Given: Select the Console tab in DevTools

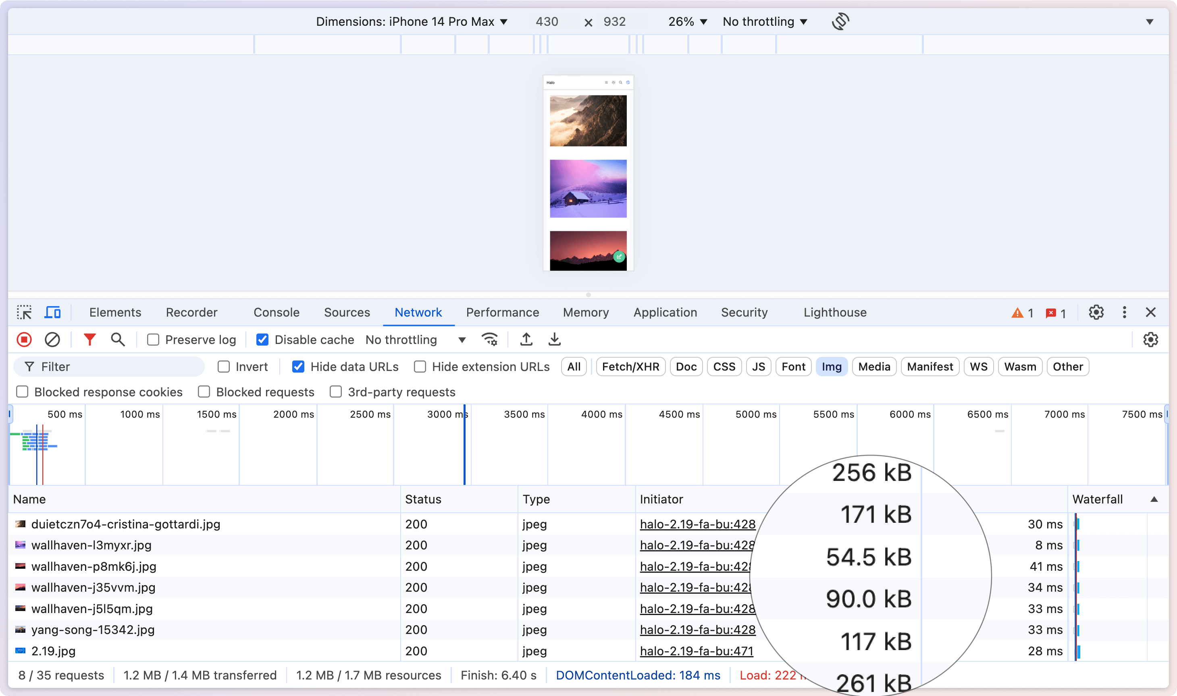Looking at the screenshot, I should pyautogui.click(x=276, y=313).
